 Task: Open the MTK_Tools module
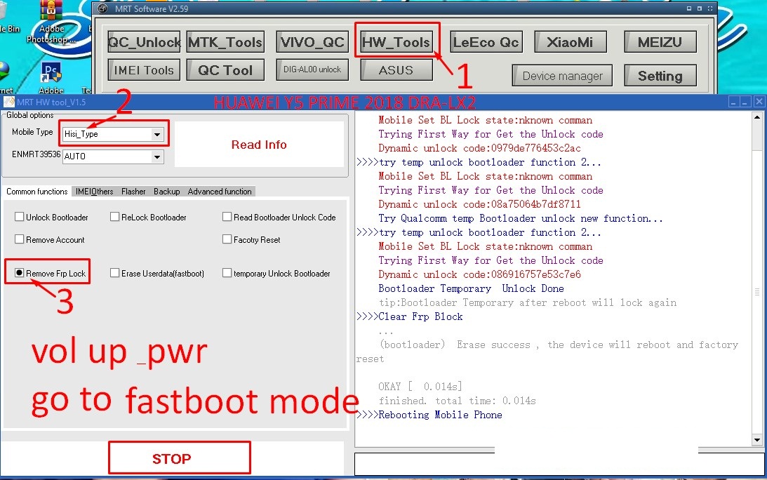(225, 42)
